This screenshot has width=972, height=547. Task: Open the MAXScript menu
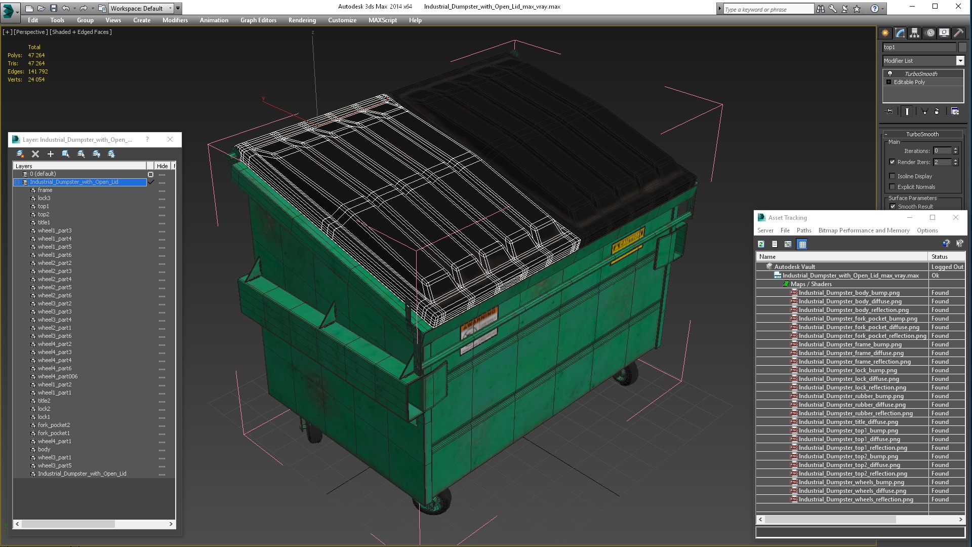tap(383, 20)
